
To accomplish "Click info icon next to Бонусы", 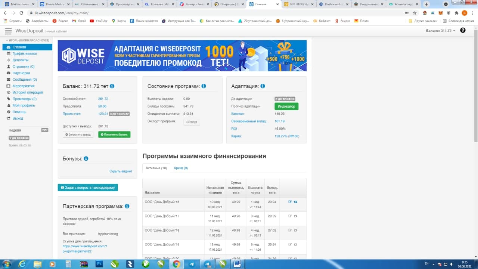I will 86,158.
